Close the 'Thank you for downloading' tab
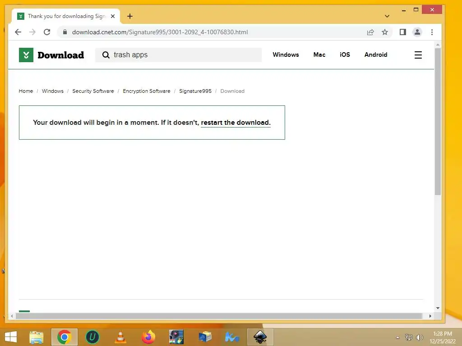This screenshot has width=462, height=346. 113,16
